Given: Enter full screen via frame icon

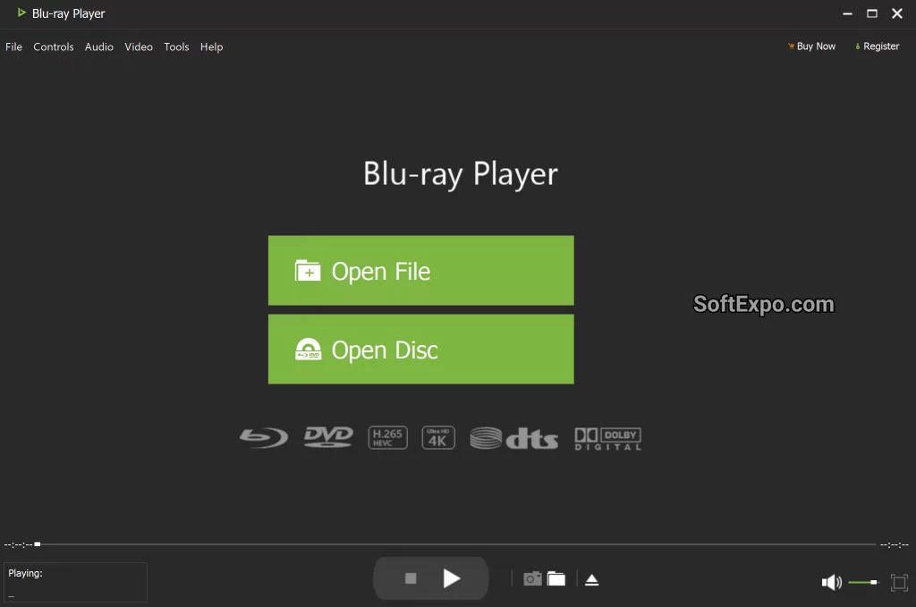Looking at the screenshot, I should (899, 582).
